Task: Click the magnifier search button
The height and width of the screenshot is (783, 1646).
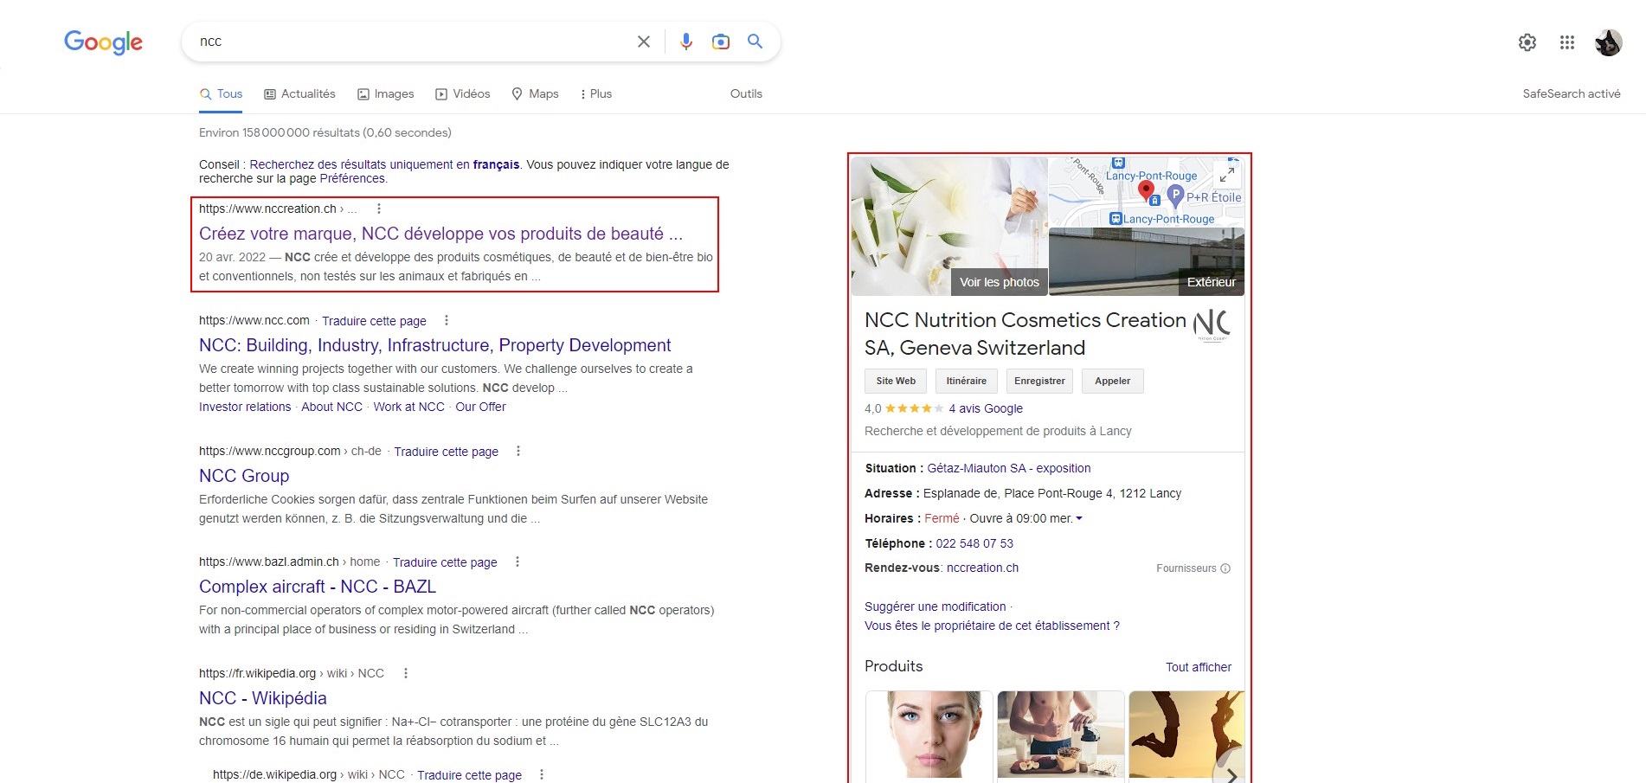Action: (755, 42)
